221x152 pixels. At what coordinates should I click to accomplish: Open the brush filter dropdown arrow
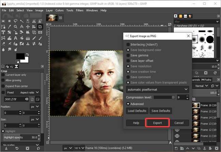217,22
